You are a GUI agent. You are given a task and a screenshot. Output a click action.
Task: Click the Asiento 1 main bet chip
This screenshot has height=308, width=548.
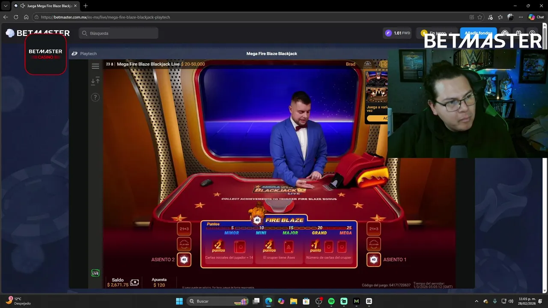pos(374,260)
